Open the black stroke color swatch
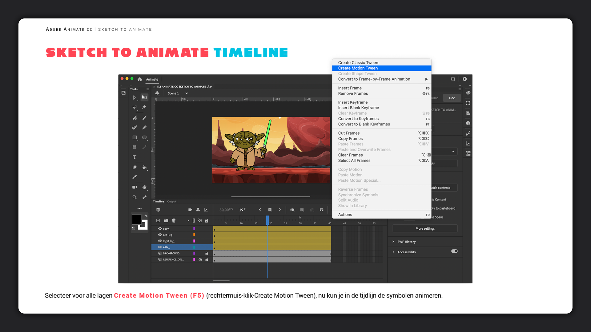 click(x=136, y=219)
